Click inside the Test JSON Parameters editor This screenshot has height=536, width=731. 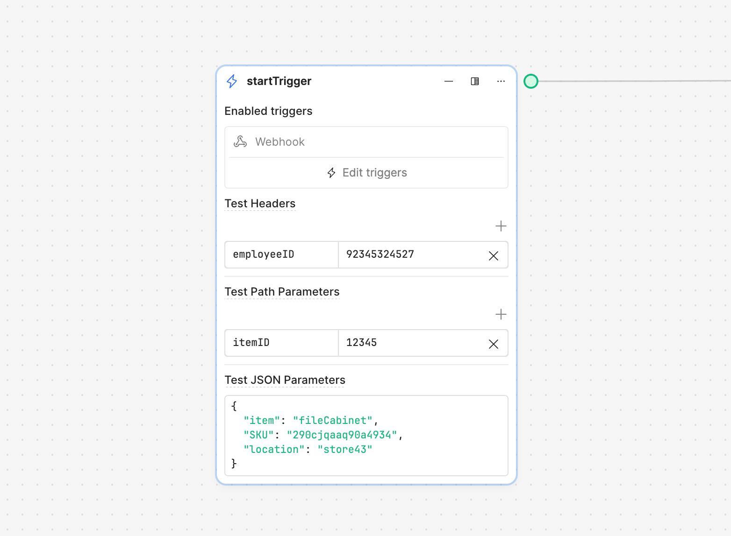(x=366, y=435)
